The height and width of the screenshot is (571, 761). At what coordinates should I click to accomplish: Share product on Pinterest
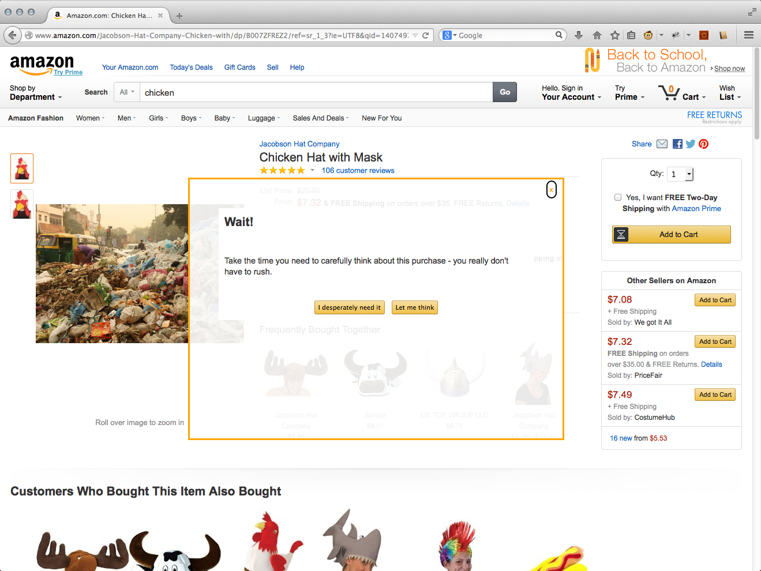pos(704,144)
